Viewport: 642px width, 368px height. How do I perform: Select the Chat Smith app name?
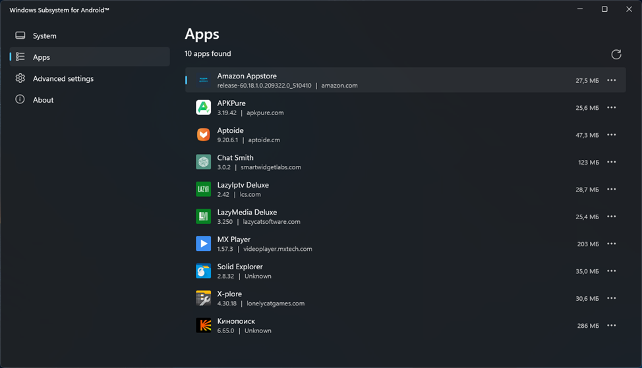click(235, 157)
